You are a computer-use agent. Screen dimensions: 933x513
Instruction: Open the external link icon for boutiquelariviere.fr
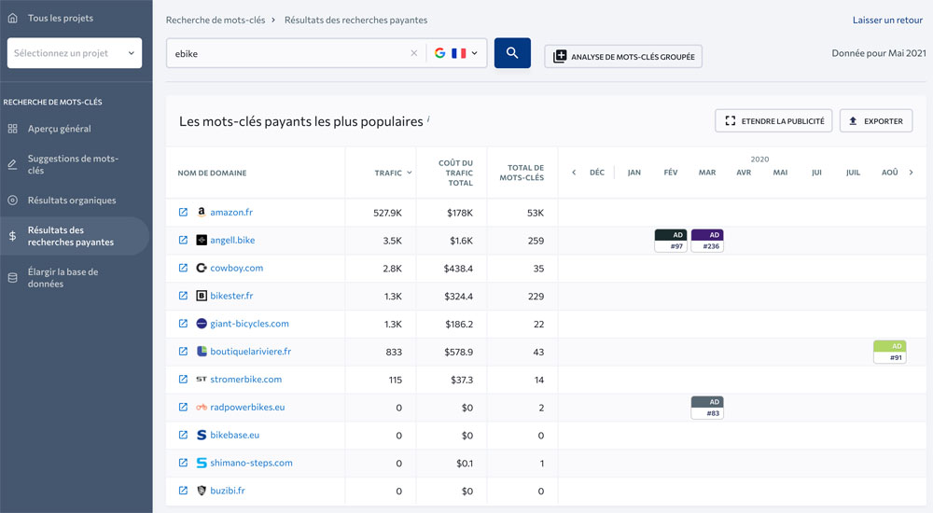(x=183, y=351)
